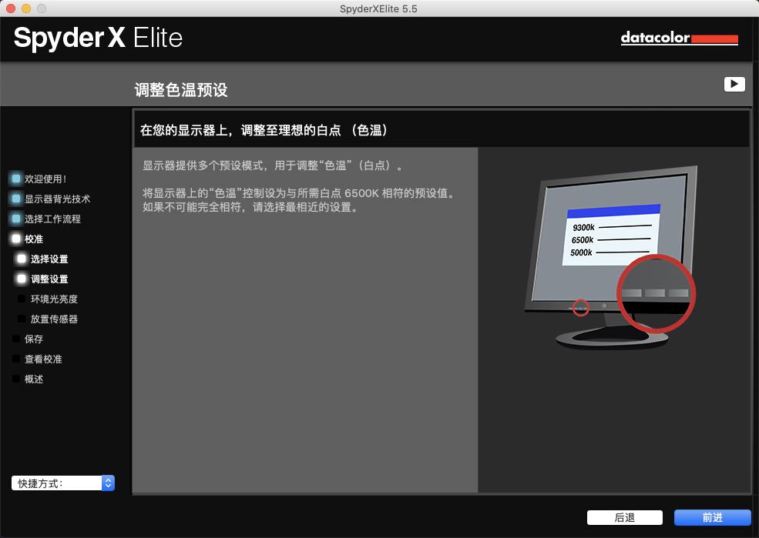Select the 校准 step in sidebar
759x538 pixels.
(34, 239)
